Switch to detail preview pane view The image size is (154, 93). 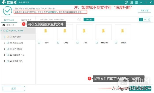coord(149,19)
